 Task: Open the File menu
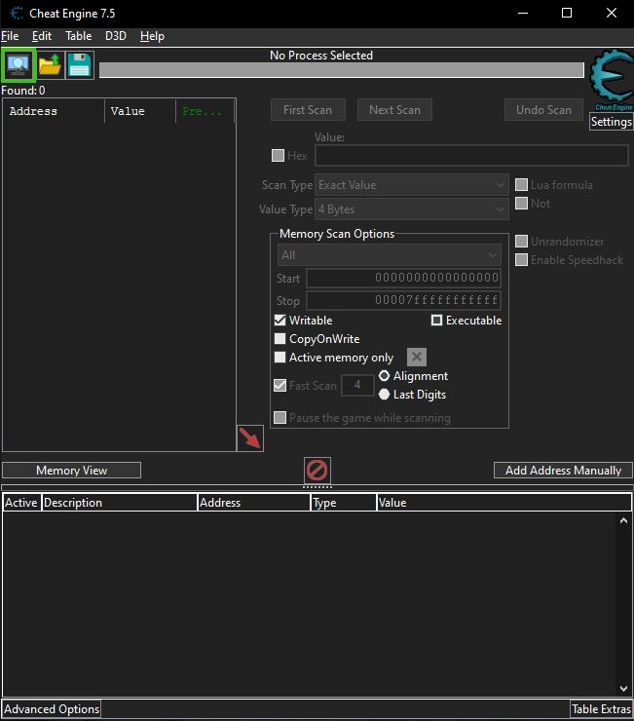[10, 36]
